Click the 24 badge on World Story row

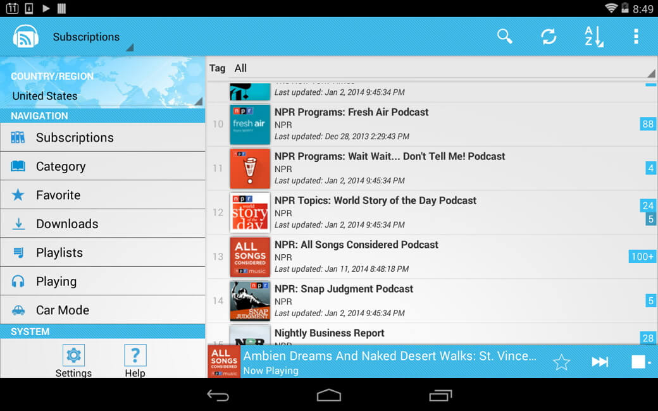click(x=647, y=205)
